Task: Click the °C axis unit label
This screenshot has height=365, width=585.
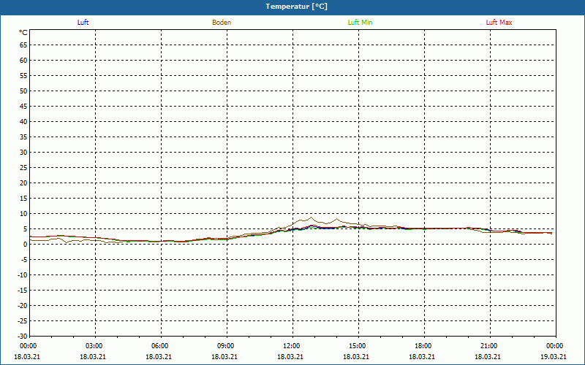Action: click(x=23, y=33)
